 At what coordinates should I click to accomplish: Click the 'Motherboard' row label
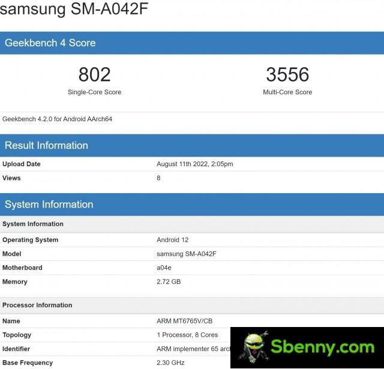pos(22,268)
